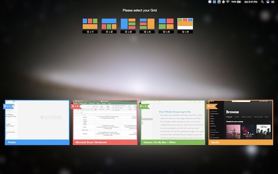Pick the grid layout labeled +3

coord(128,24)
